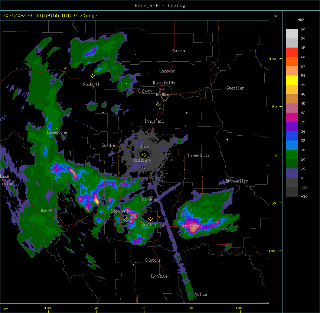The width and height of the screenshot is (320, 313).
Task: Pick the light grey 65-70 dBZ swatch
Action: pyautogui.click(x=292, y=43)
